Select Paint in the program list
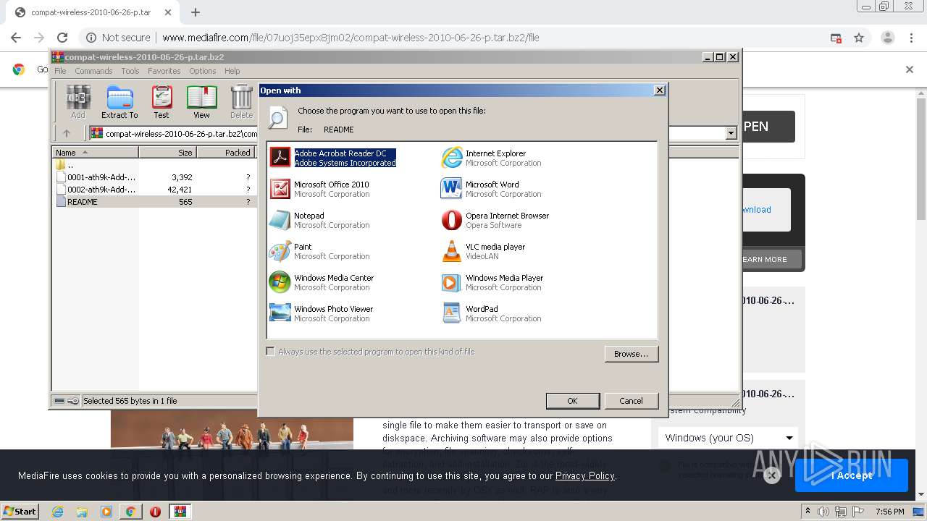Viewport: 927px width, 521px height. click(x=319, y=251)
